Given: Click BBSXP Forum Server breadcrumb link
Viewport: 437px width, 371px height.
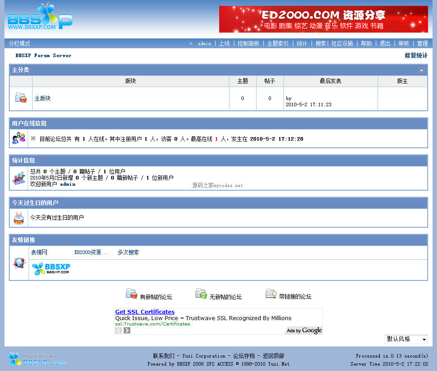Looking at the screenshot, I should pos(43,55).
